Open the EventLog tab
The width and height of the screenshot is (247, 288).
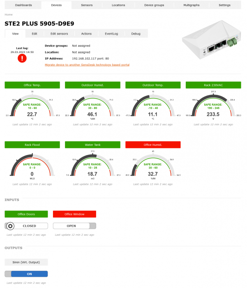click(111, 34)
